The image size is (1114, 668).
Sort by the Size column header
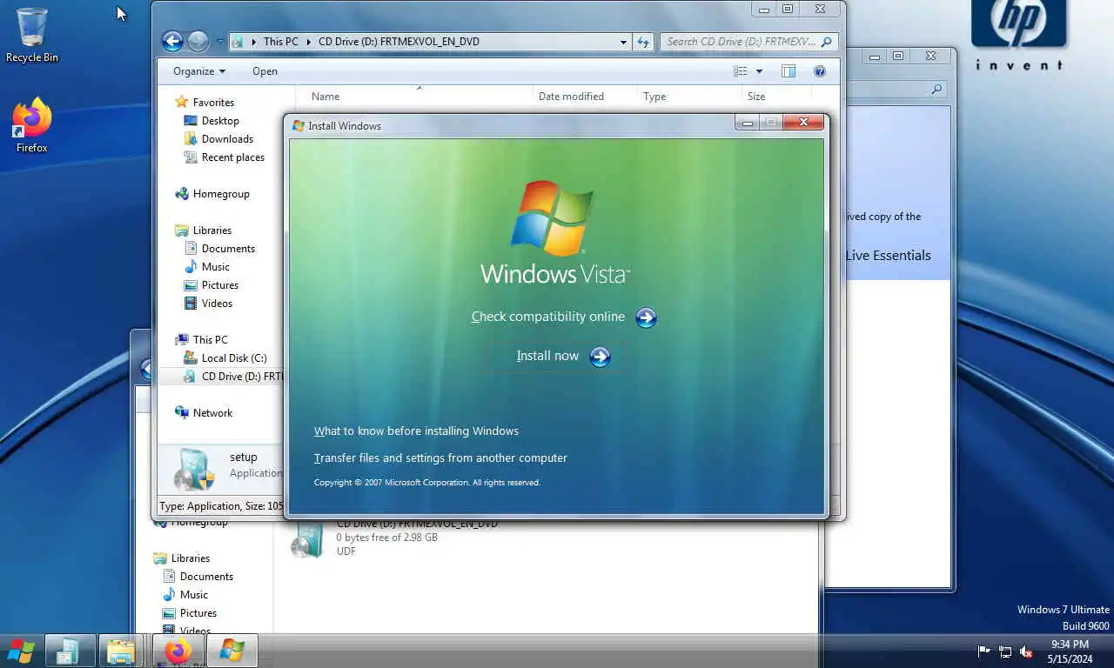(x=776, y=97)
